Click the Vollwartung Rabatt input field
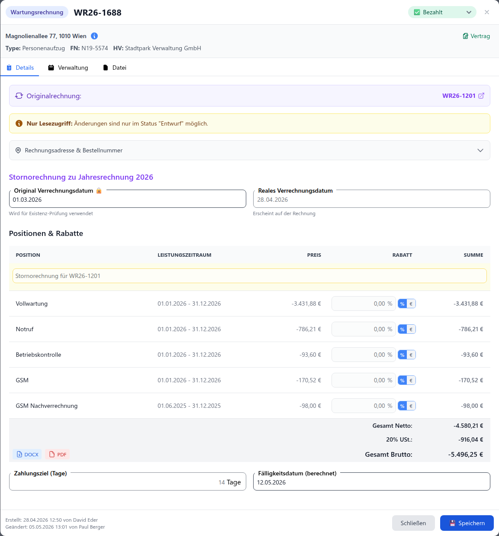 [364, 304]
